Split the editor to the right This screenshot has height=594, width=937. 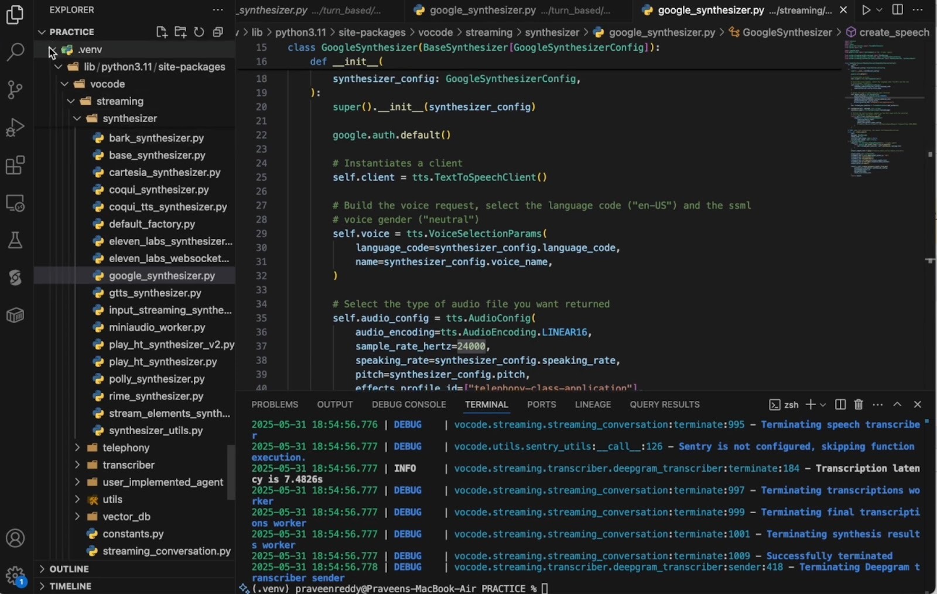tap(897, 10)
